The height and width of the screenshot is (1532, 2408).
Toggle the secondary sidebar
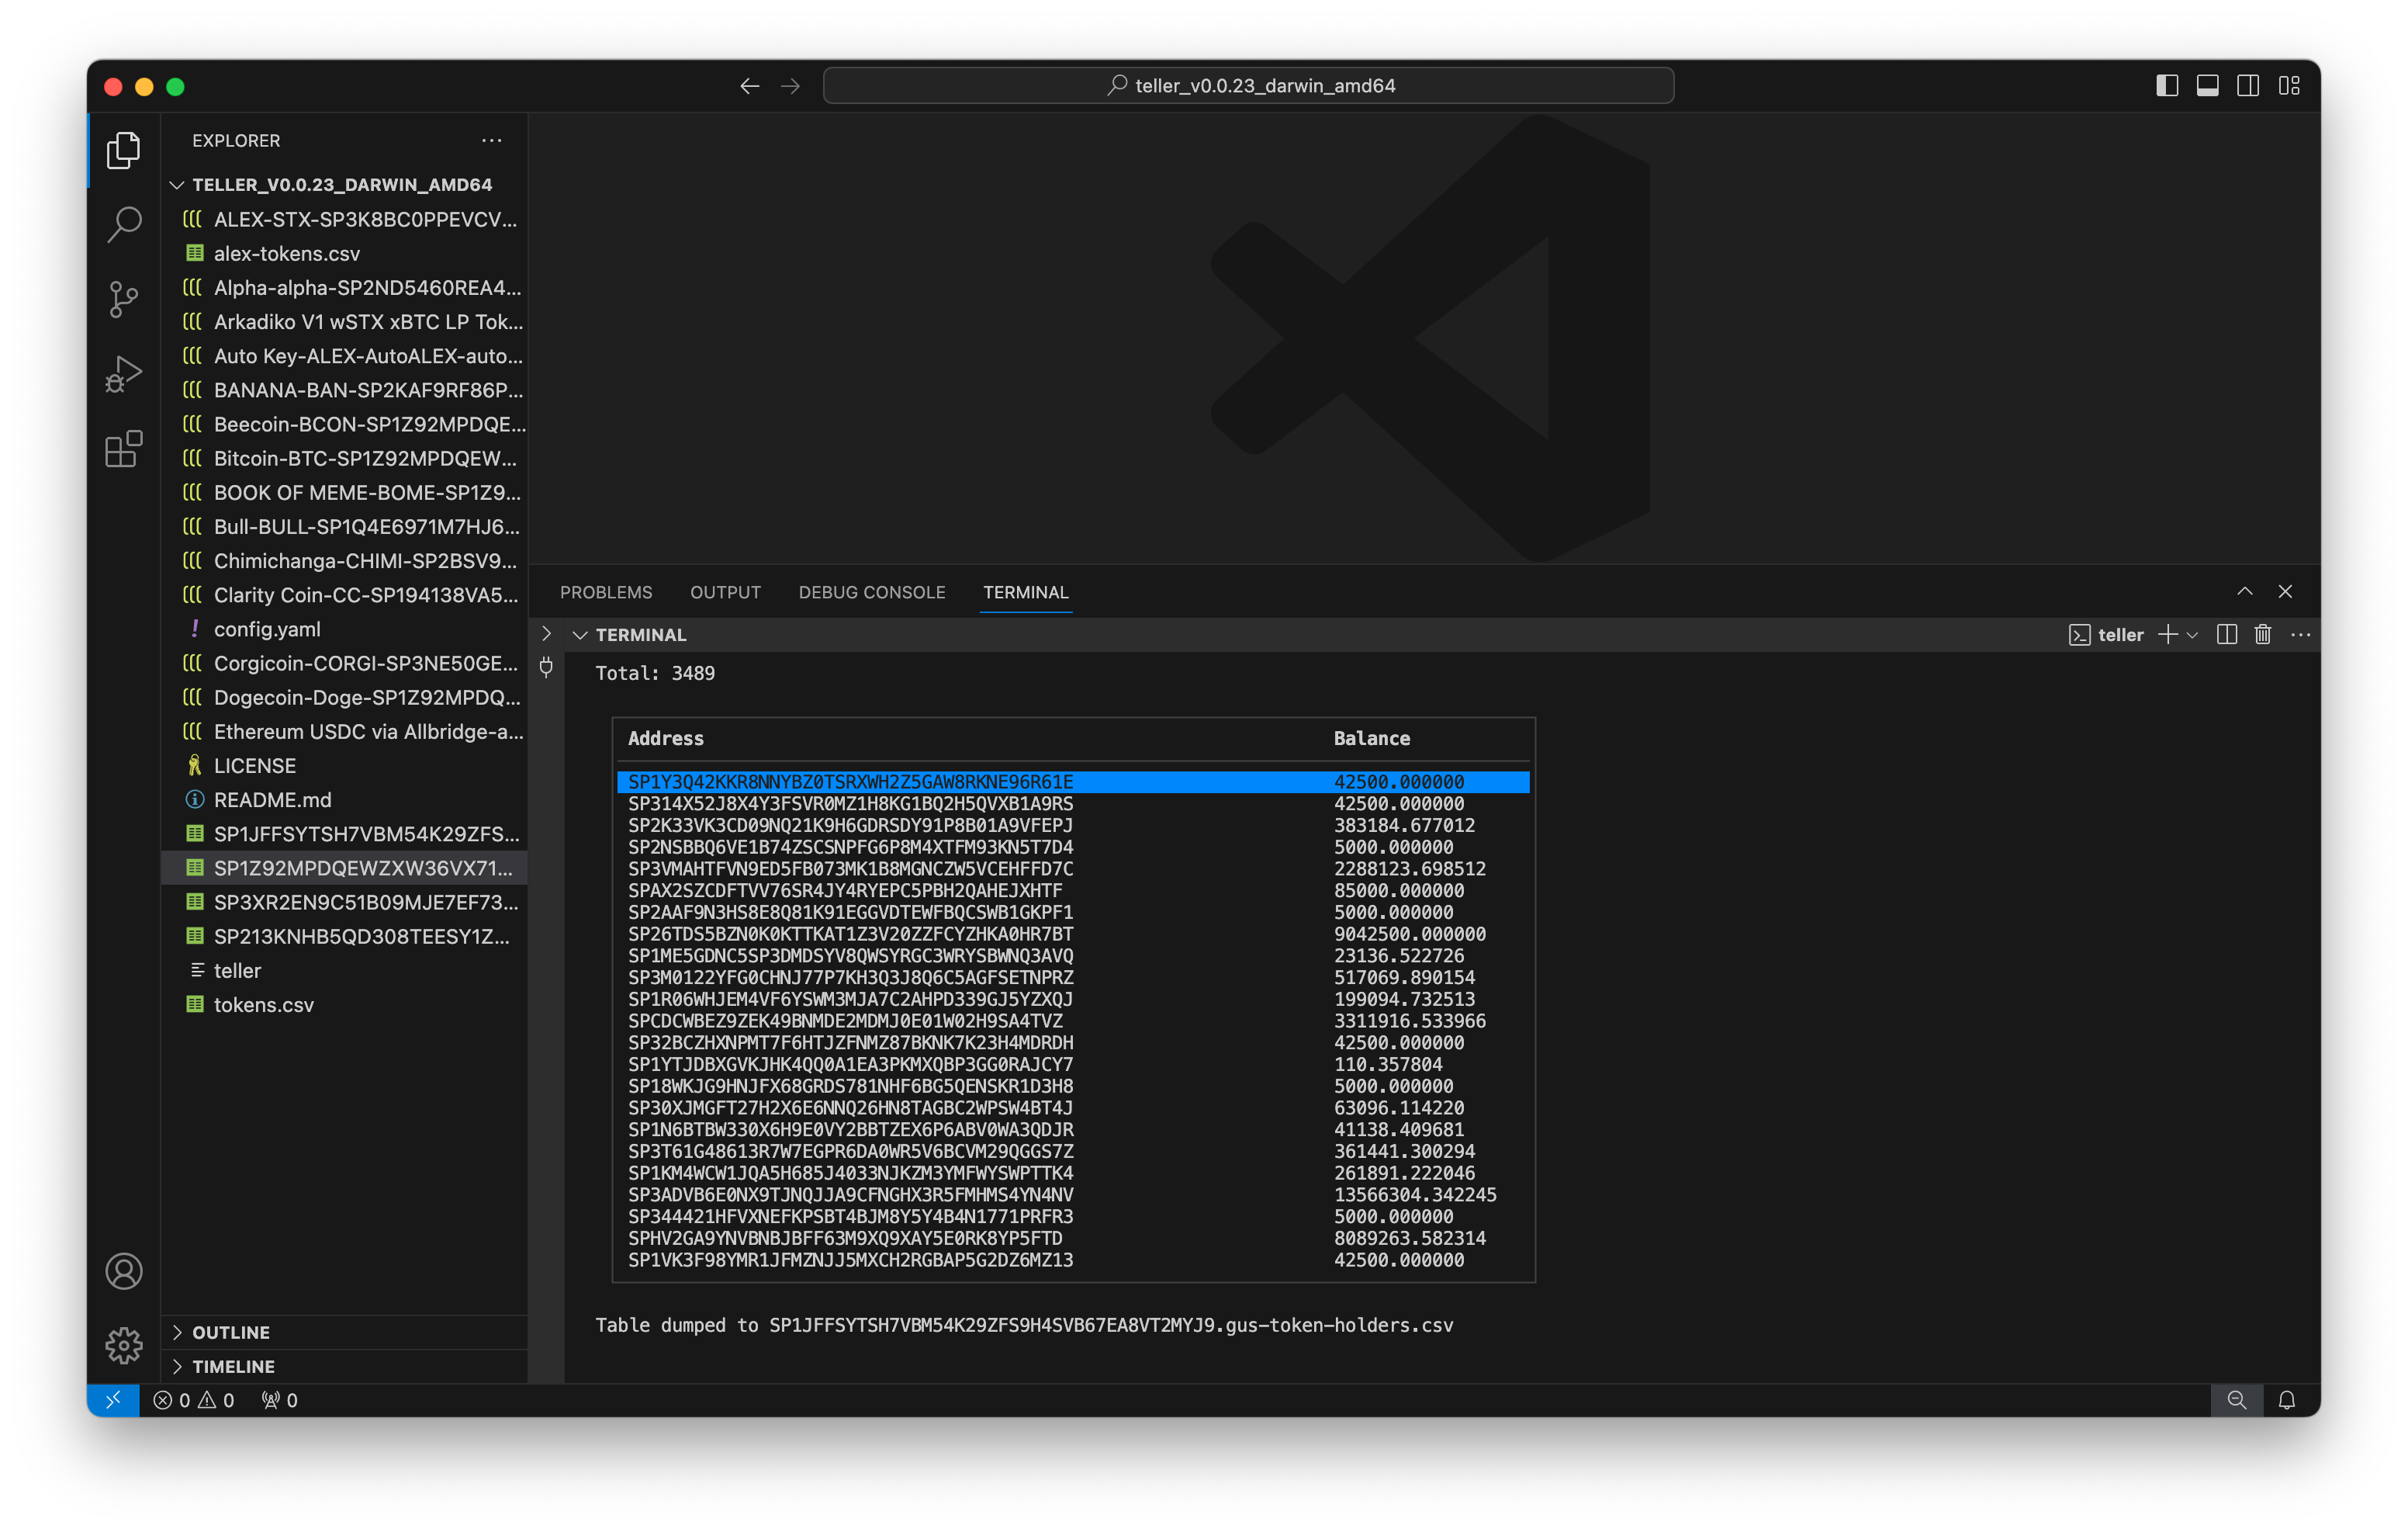(x=2247, y=86)
